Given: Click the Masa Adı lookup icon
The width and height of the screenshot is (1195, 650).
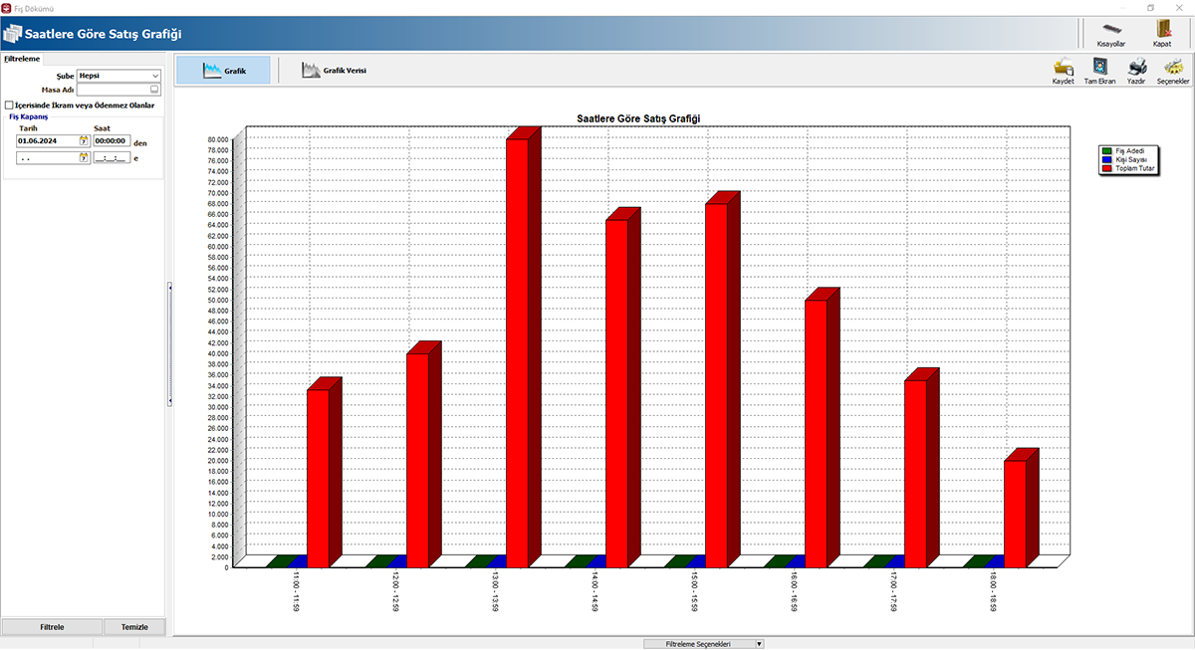Looking at the screenshot, I should [154, 90].
